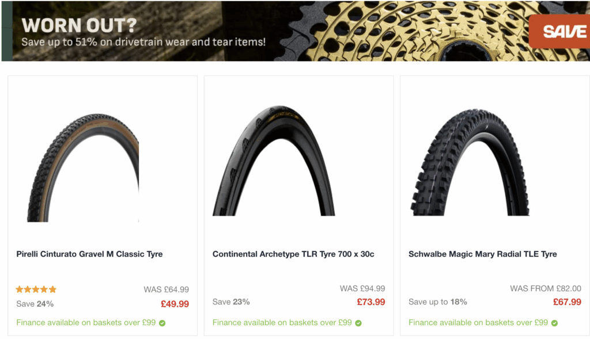
Task: Click the Schwalbe Magic Mary tyre image
Action: coord(470,162)
